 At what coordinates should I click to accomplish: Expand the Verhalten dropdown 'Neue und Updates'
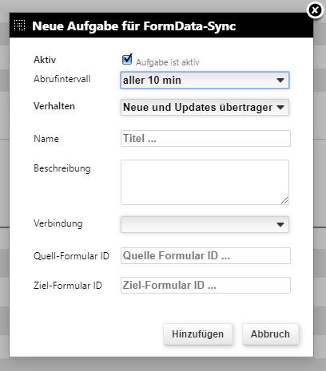205,108
